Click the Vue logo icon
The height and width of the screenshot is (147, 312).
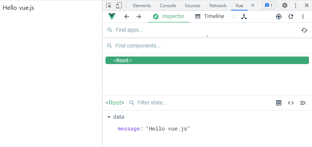(112, 17)
